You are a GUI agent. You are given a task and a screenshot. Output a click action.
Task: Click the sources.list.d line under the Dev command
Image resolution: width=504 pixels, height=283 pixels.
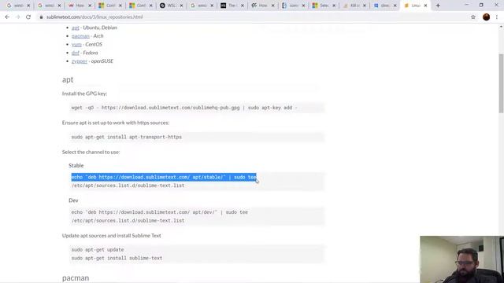coord(128,221)
